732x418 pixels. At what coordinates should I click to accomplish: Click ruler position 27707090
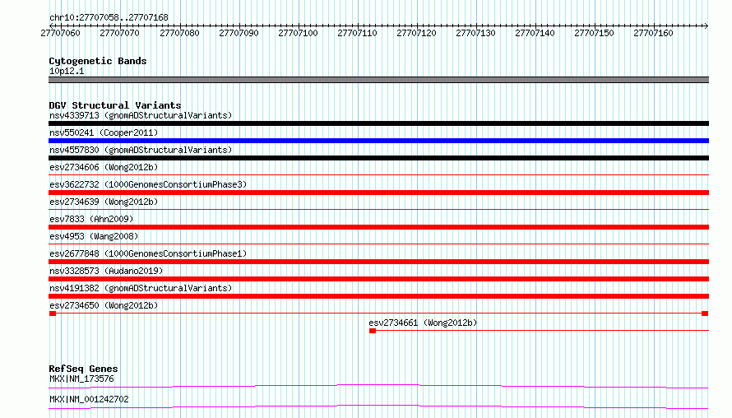coord(239,33)
